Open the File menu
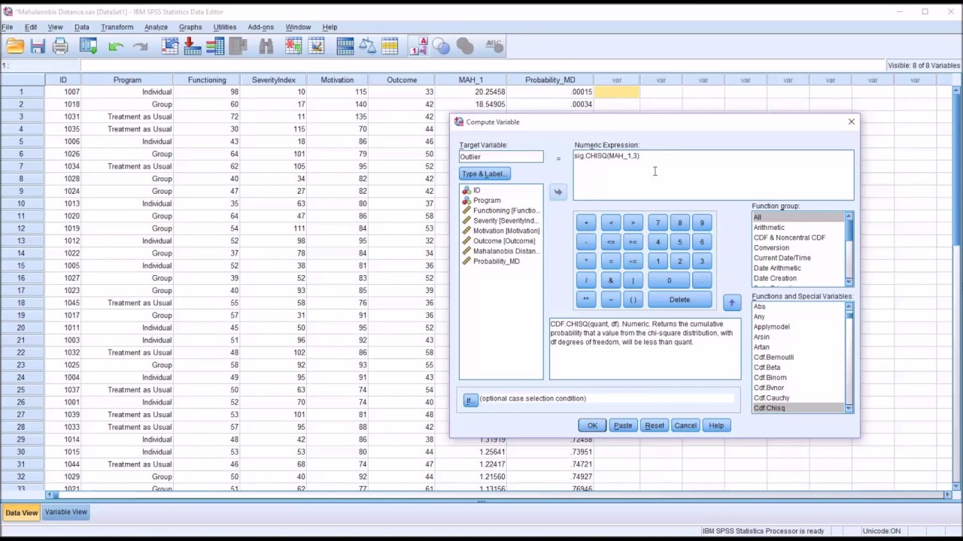The width and height of the screenshot is (963, 541). (x=8, y=27)
